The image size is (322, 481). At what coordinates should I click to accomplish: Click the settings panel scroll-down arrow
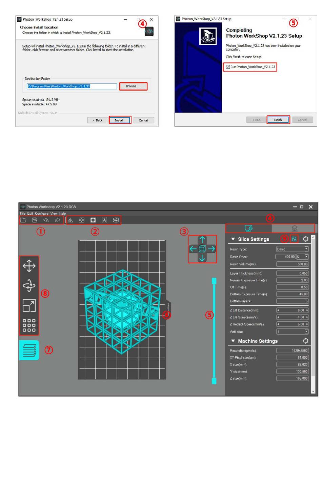[313, 391]
